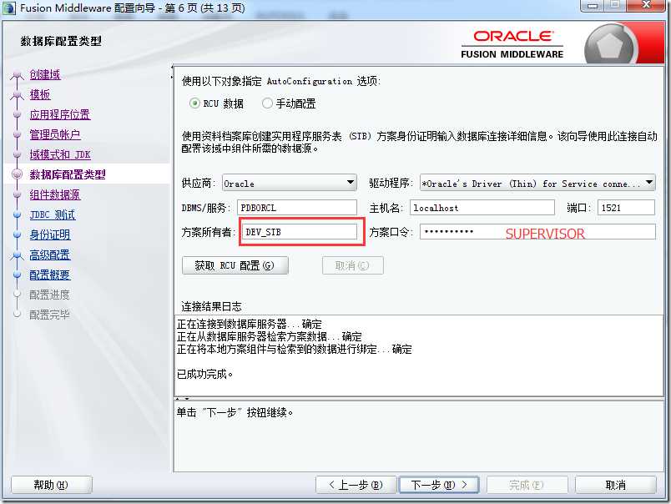Screen dimensions: 671x504
Task: Open the 供应商 Oracle dropdown
Action: point(290,183)
